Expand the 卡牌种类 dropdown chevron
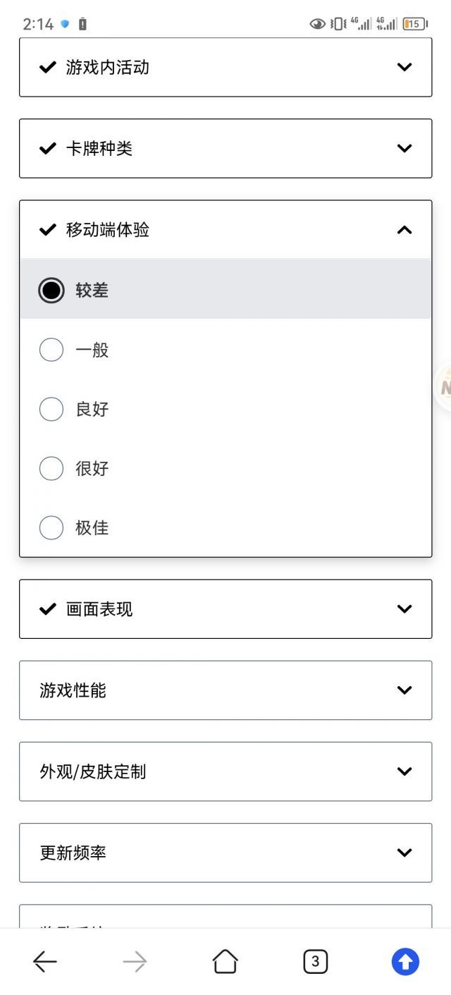Image resolution: width=451 pixels, height=995 pixels. 404,148
